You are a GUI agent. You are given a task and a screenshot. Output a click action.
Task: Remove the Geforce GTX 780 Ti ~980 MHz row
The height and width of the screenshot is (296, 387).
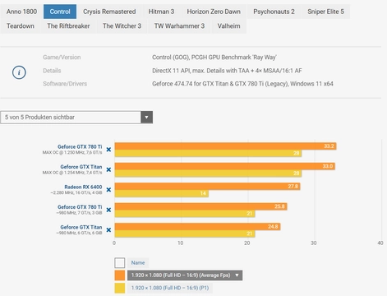click(108, 210)
